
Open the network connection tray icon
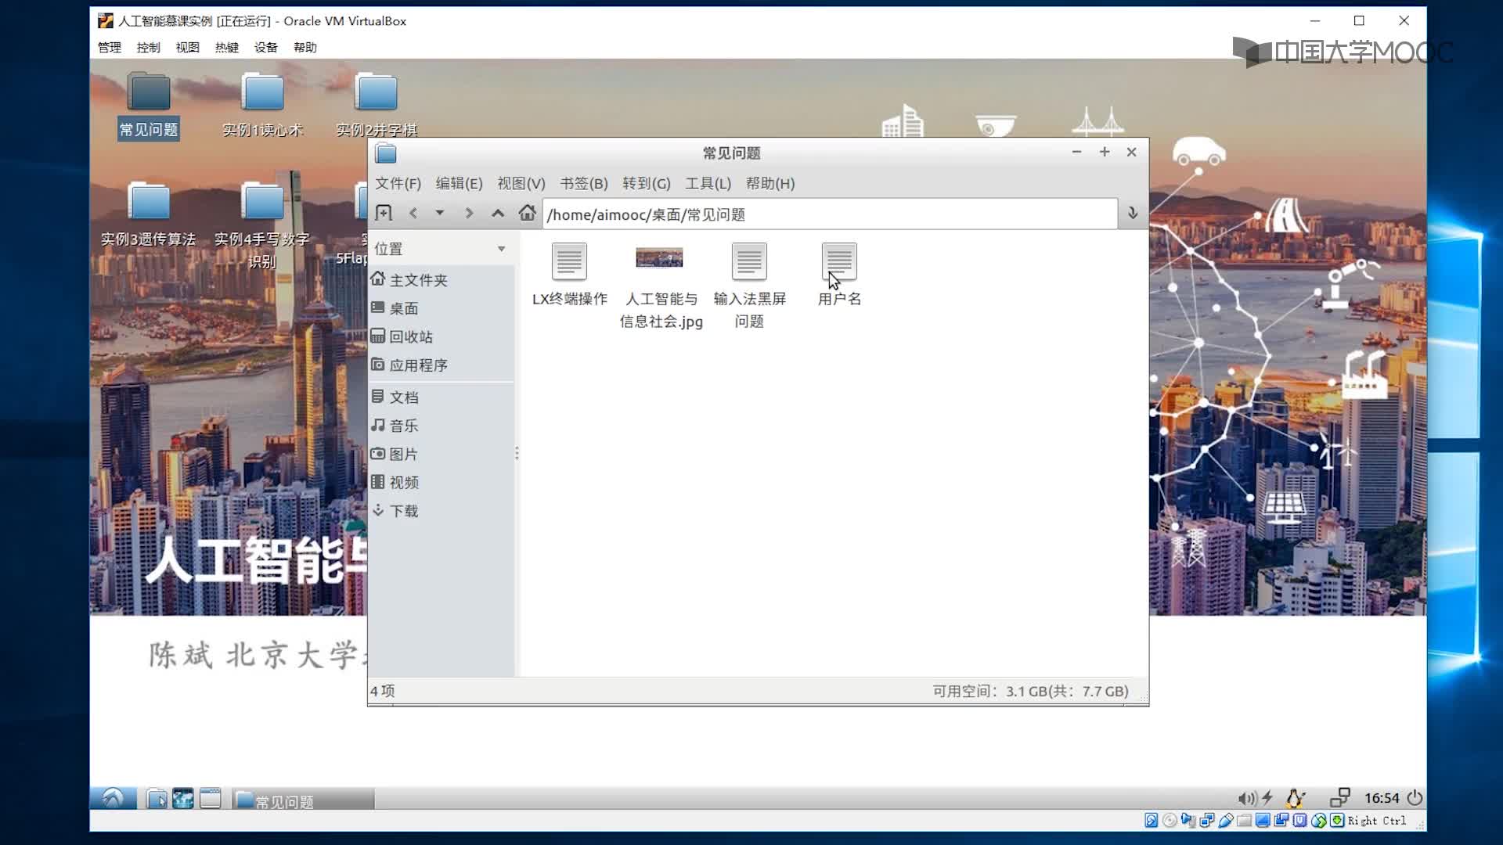1339,798
